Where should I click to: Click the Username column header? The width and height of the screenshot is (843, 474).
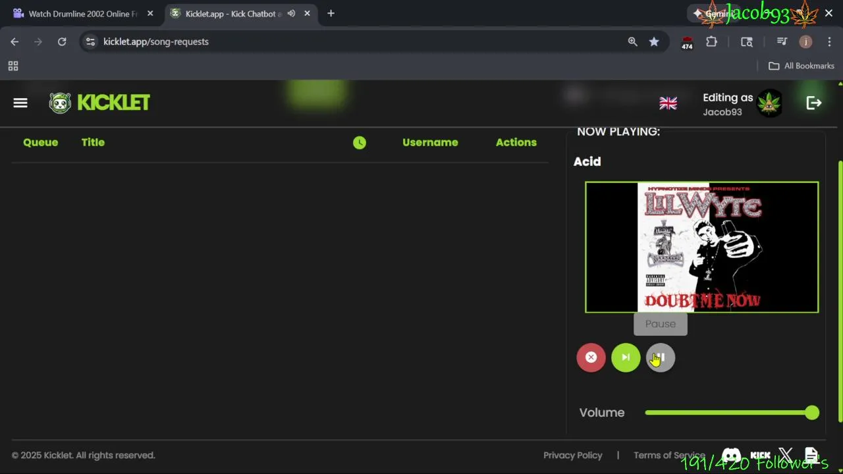coord(430,142)
